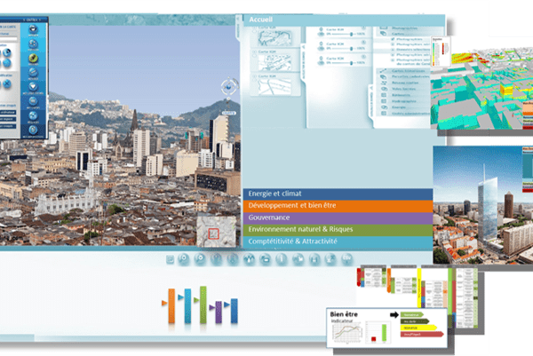Select the Gouvernance menu item
Screen dimensions: 533x356
[x=337, y=218]
